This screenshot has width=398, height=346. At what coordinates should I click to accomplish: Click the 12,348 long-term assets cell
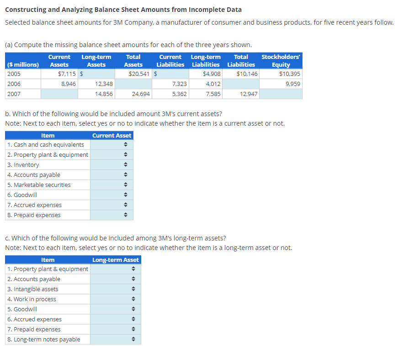[x=96, y=84]
